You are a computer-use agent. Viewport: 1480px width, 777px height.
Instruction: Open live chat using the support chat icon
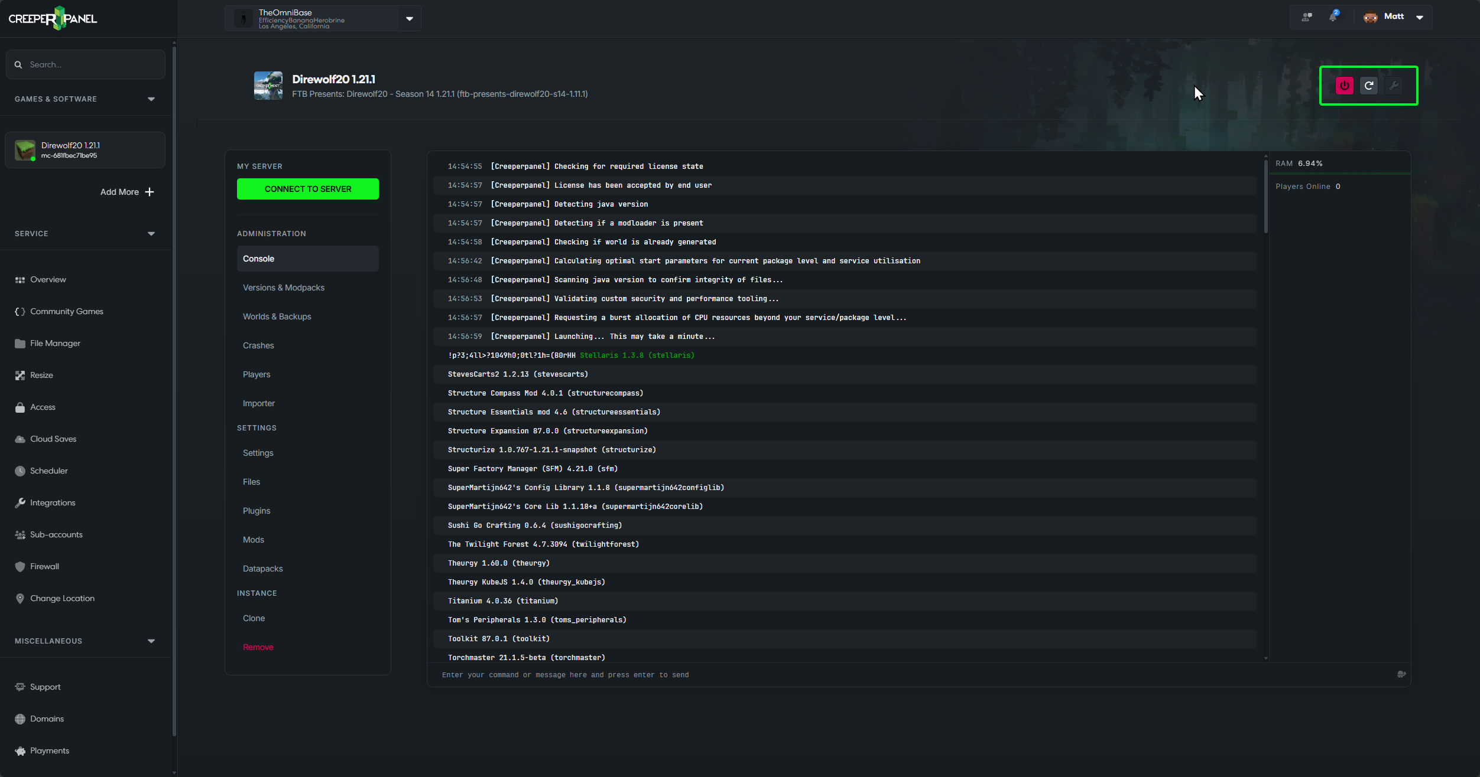[1306, 17]
